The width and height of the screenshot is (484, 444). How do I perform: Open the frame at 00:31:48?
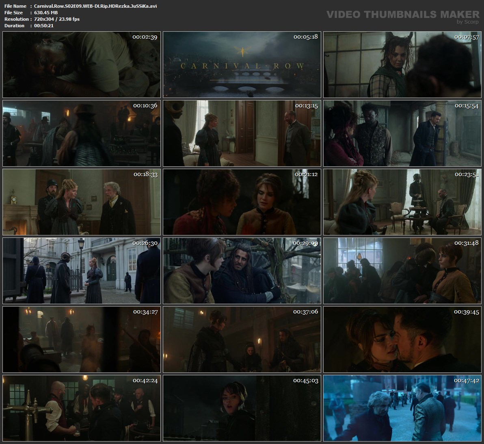pyautogui.click(x=402, y=271)
